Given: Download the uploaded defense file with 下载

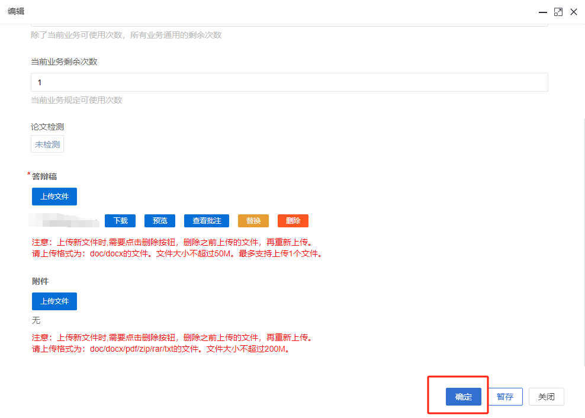Looking at the screenshot, I should (x=120, y=221).
